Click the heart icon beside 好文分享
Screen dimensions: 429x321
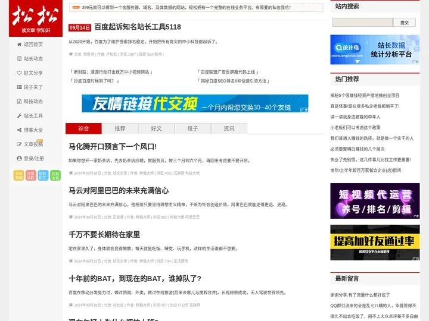click(x=19, y=73)
